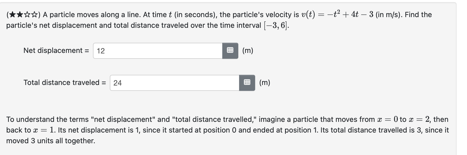
Task: Click the (m) unit label for Total distance
Action: (265, 83)
